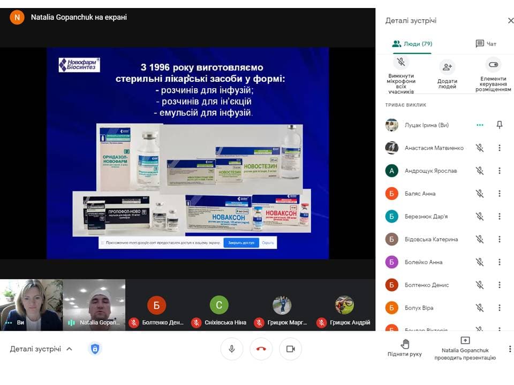Screen dimensions: 514x385
Task: Mute Болтенко Денис's microphone in the list
Action: pos(480,285)
